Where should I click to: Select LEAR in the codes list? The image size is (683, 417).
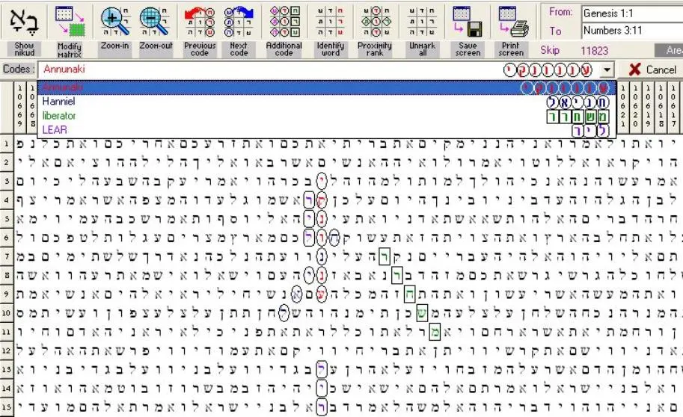point(327,130)
